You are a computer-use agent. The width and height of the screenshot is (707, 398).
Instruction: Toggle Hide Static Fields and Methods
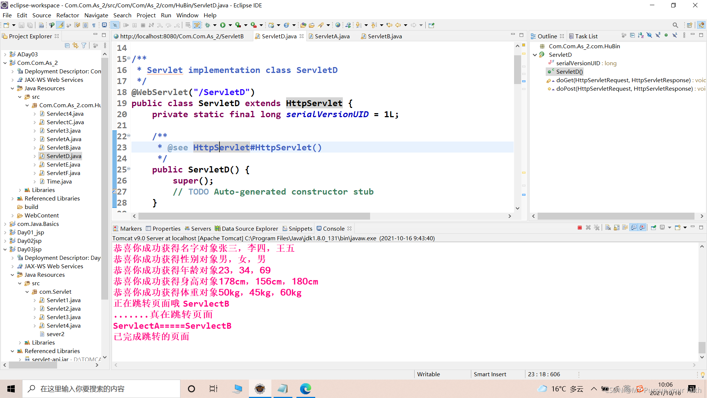[x=658, y=35]
